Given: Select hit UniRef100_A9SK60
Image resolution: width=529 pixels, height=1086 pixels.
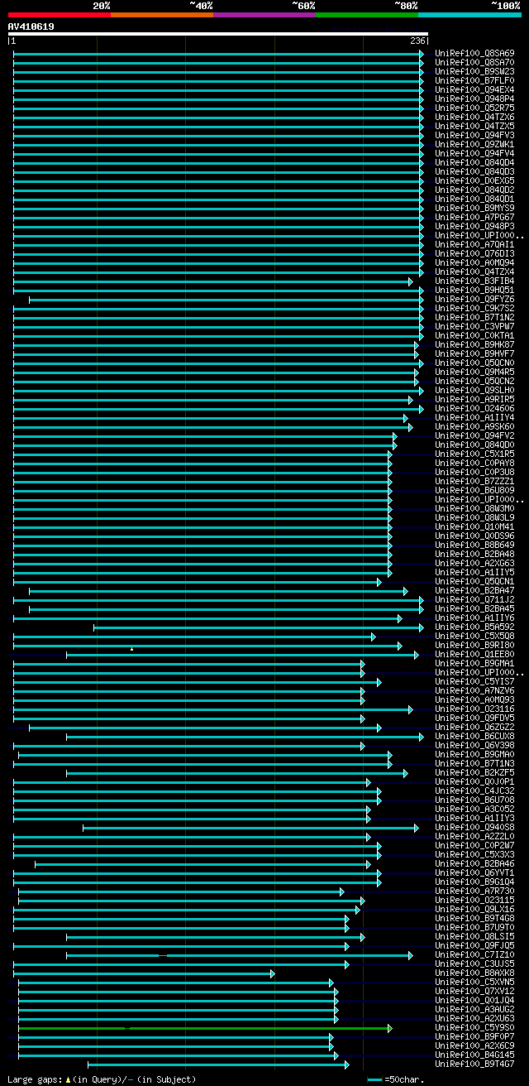Looking at the screenshot, I should coord(474,426).
